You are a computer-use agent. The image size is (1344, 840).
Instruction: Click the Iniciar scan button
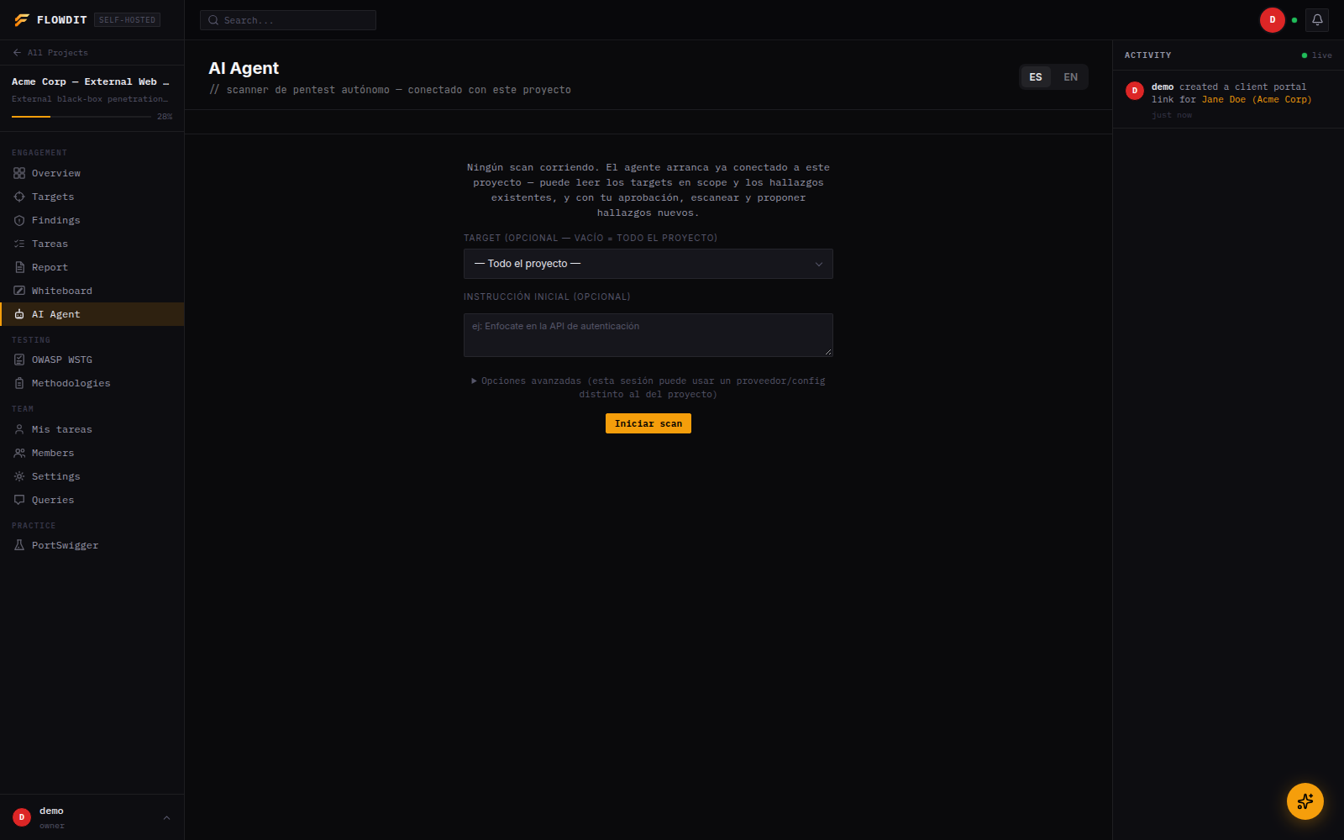(x=648, y=423)
